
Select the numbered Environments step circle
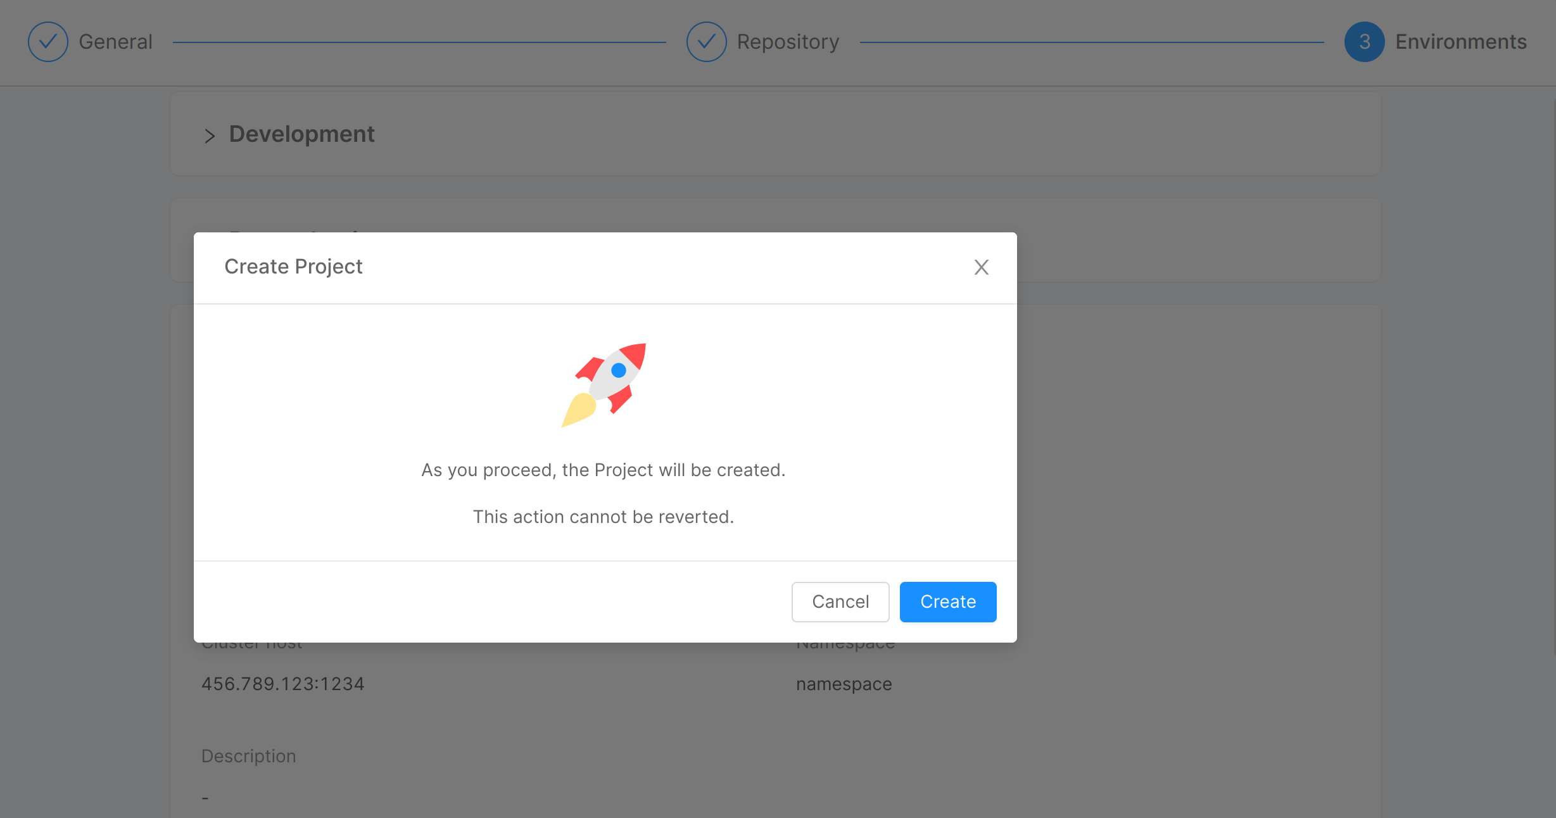[1363, 42]
